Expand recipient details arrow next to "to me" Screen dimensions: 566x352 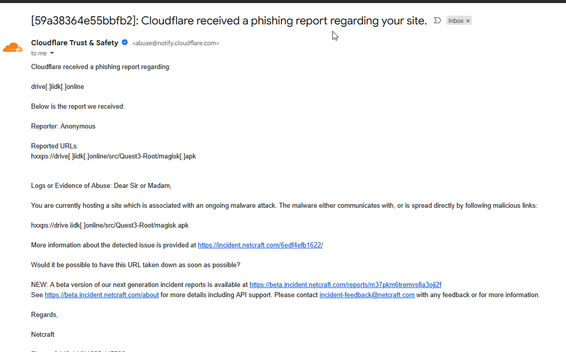coord(52,53)
